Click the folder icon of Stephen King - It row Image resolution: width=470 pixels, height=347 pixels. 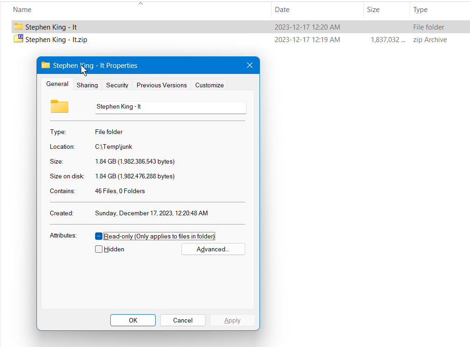tap(18, 27)
